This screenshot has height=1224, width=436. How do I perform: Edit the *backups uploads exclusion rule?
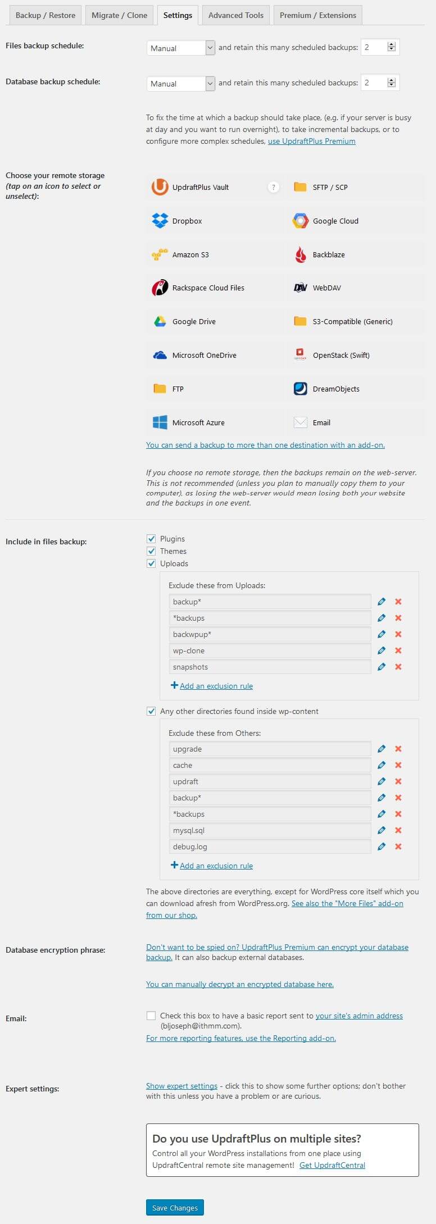tap(381, 618)
